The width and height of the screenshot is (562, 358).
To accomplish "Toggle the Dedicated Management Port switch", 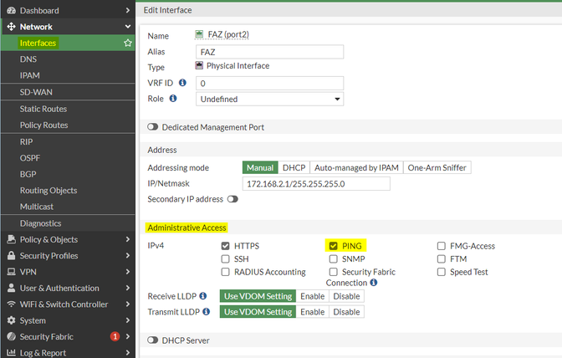I will coord(153,127).
